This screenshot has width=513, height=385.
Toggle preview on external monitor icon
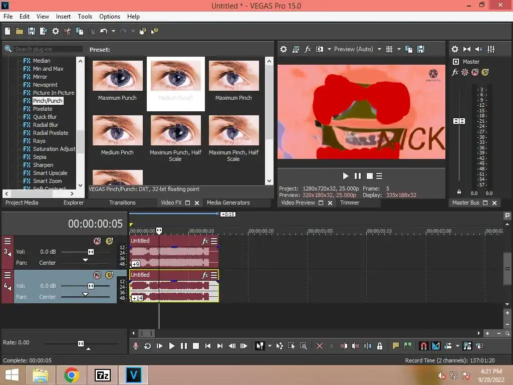coord(296,49)
